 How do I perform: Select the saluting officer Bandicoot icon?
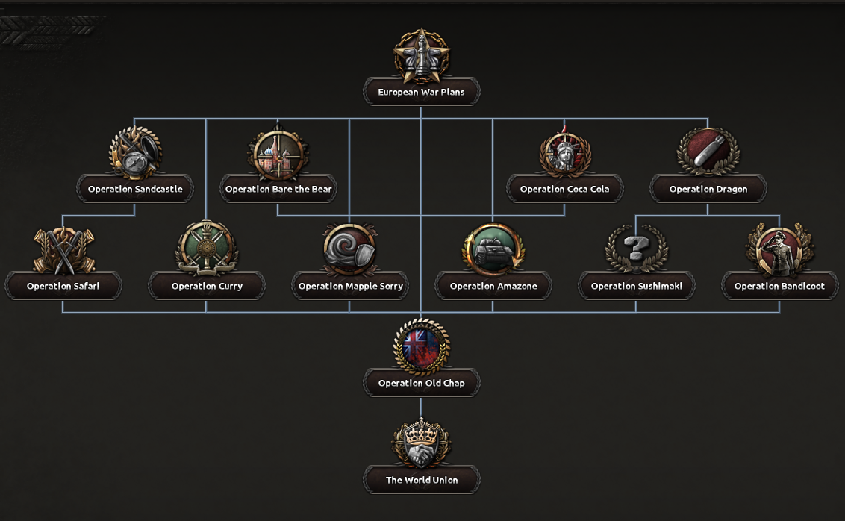(x=779, y=249)
